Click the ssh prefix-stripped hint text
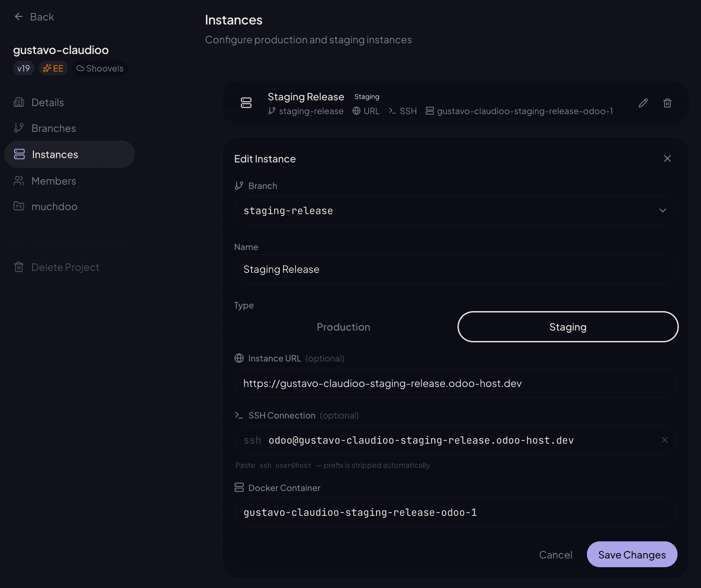This screenshot has width=701, height=588. click(333, 465)
